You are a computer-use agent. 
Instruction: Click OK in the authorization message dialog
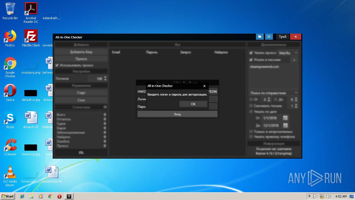pyautogui.click(x=193, y=104)
